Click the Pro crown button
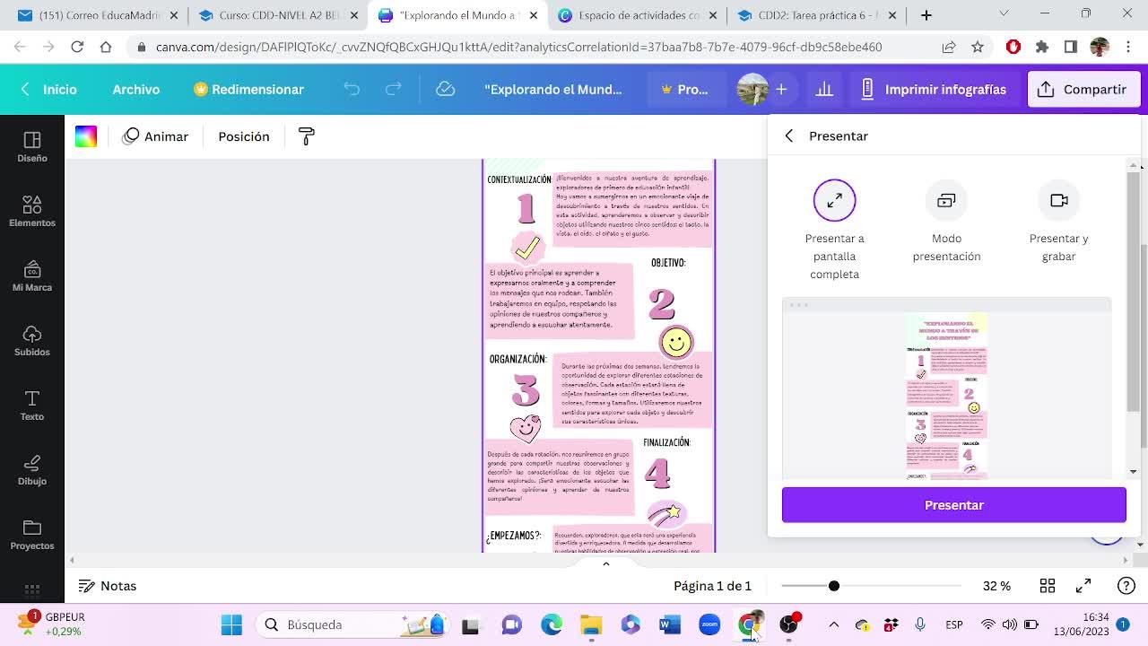This screenshot has width=1148, height=646. pos(684,89)
